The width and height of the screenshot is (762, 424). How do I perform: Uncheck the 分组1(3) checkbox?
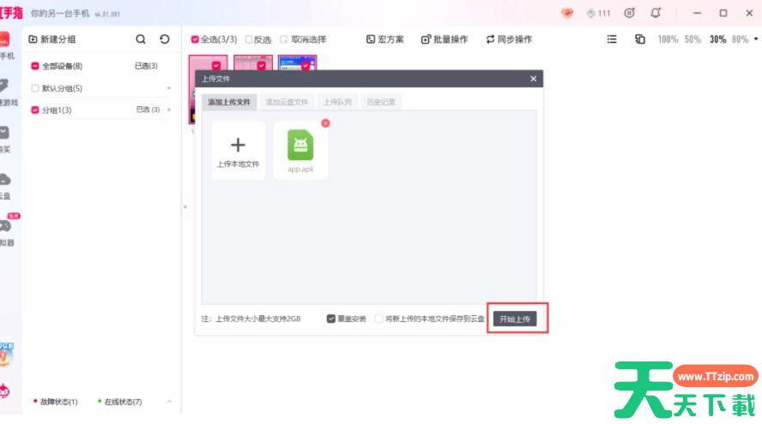(x=35, y=110)
